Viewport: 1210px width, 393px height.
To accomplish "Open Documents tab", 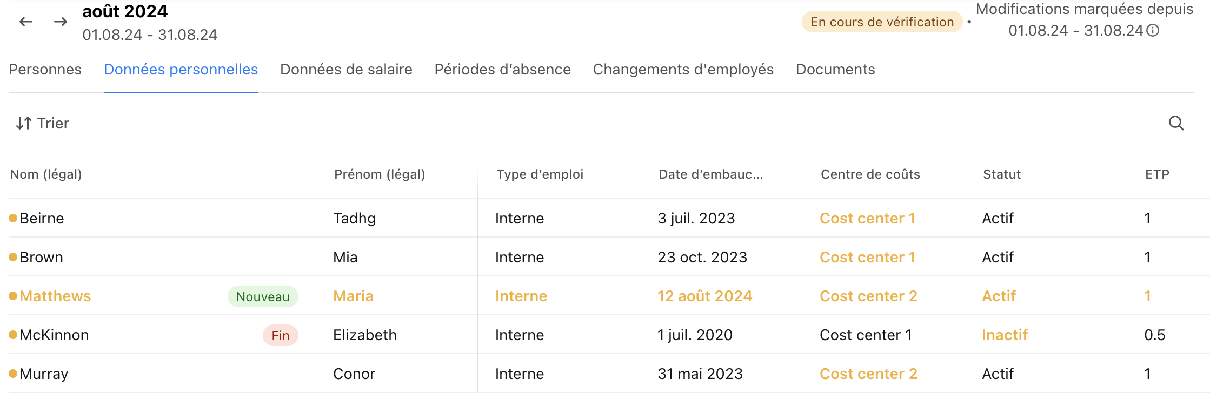I will tap(835, 70).
